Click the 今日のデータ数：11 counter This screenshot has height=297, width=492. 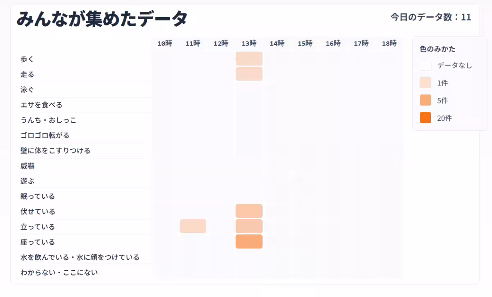click(430, 17)
